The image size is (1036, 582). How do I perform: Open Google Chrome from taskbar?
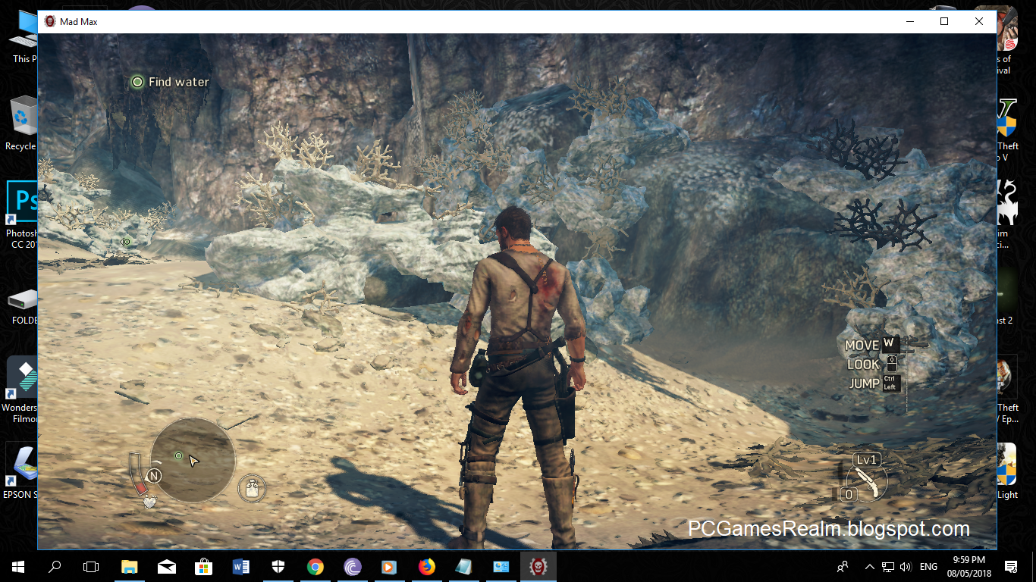click(x=316, y=566)
